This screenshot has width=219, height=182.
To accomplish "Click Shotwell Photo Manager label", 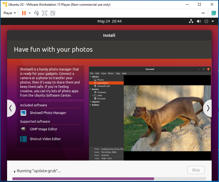I will pos(48,113).
